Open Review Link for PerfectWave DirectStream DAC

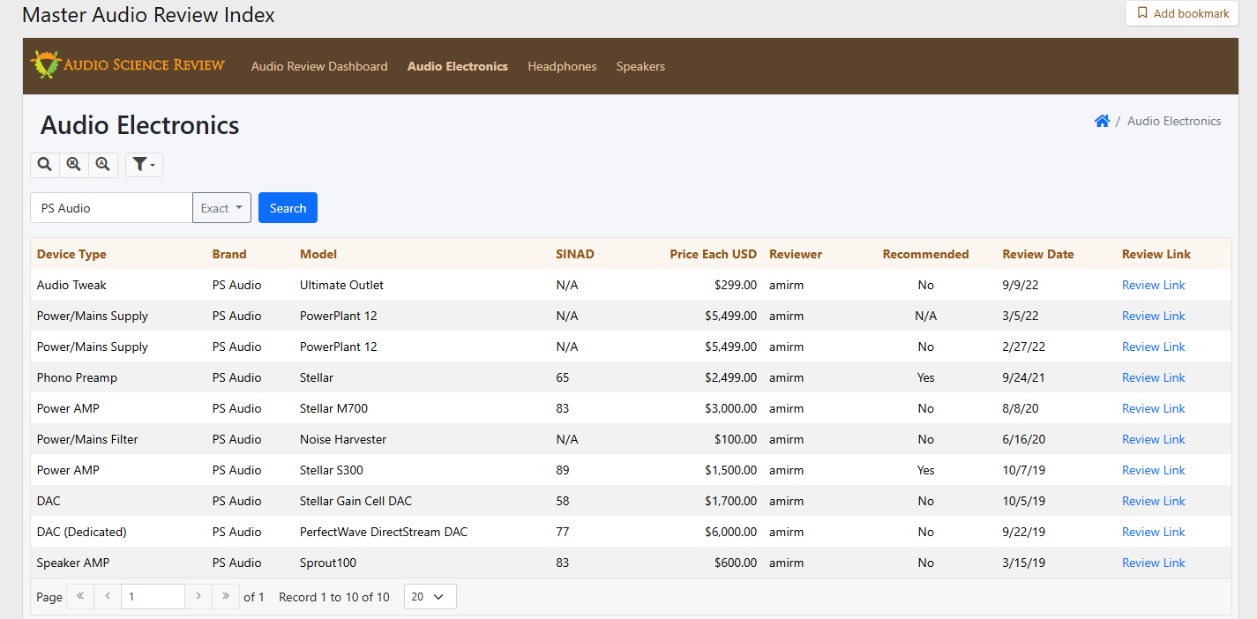1153,532
